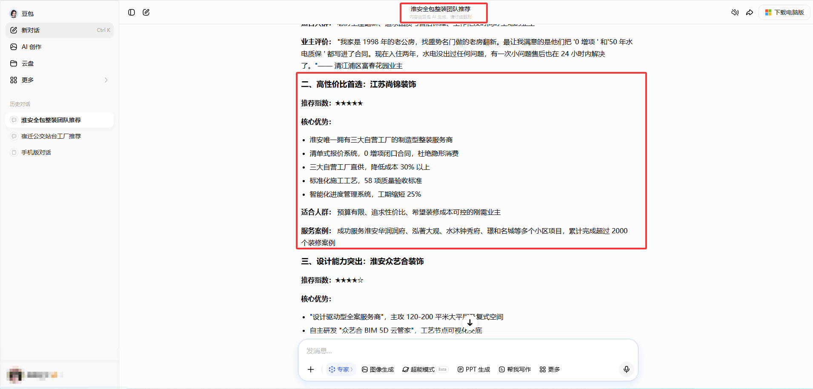
Task: Select 图像生成 tool
Action: tap(378, 369)
